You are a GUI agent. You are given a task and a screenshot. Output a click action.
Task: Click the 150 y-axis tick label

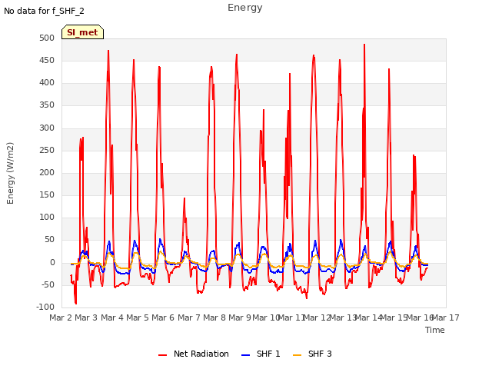47,194
